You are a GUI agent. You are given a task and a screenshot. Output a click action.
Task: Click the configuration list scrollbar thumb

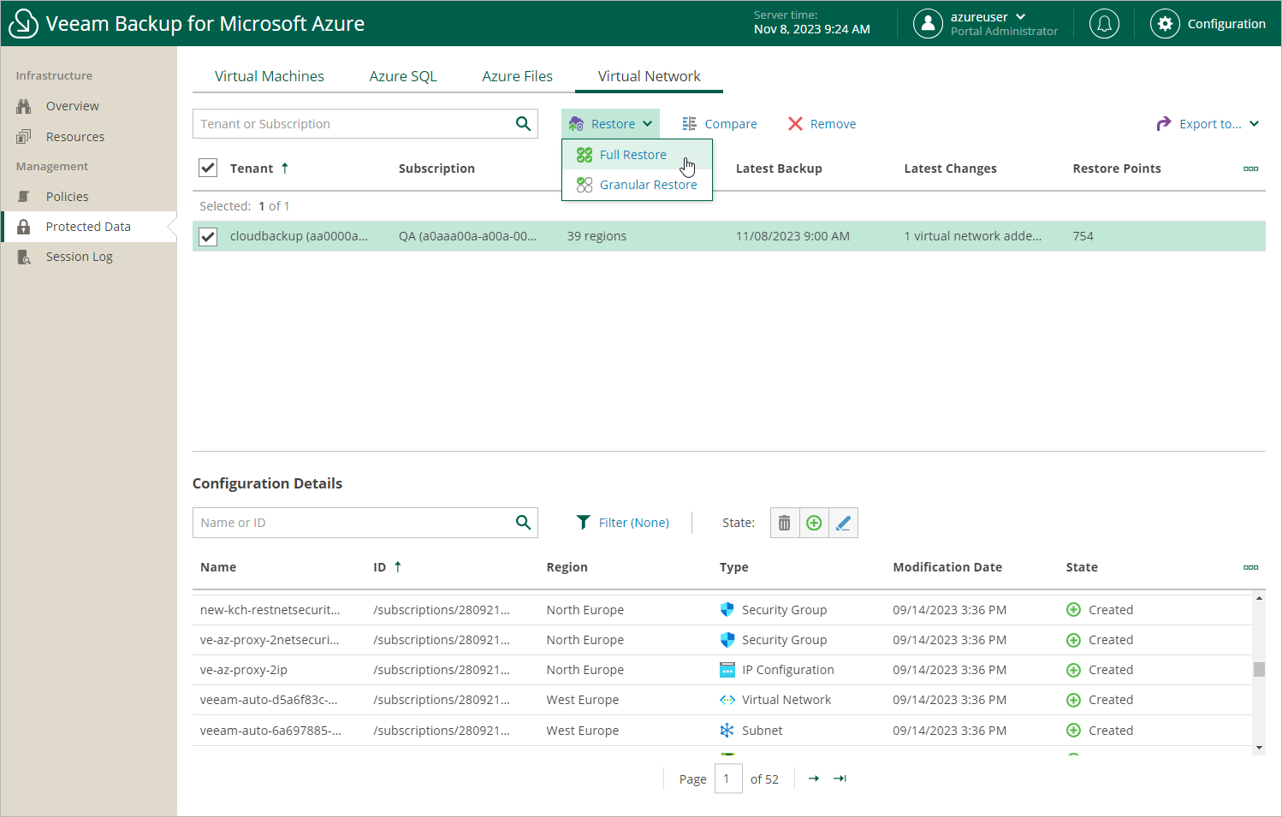1259,669
